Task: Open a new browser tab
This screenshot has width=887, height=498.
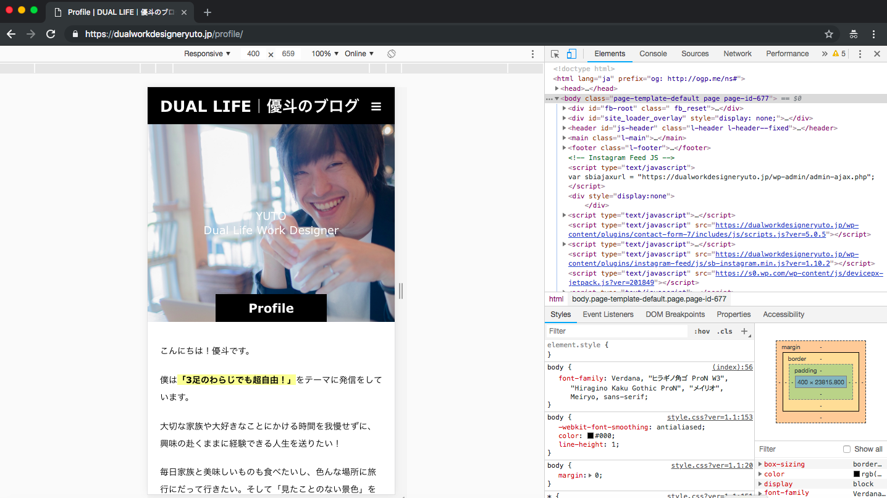Action: (208, 12)
